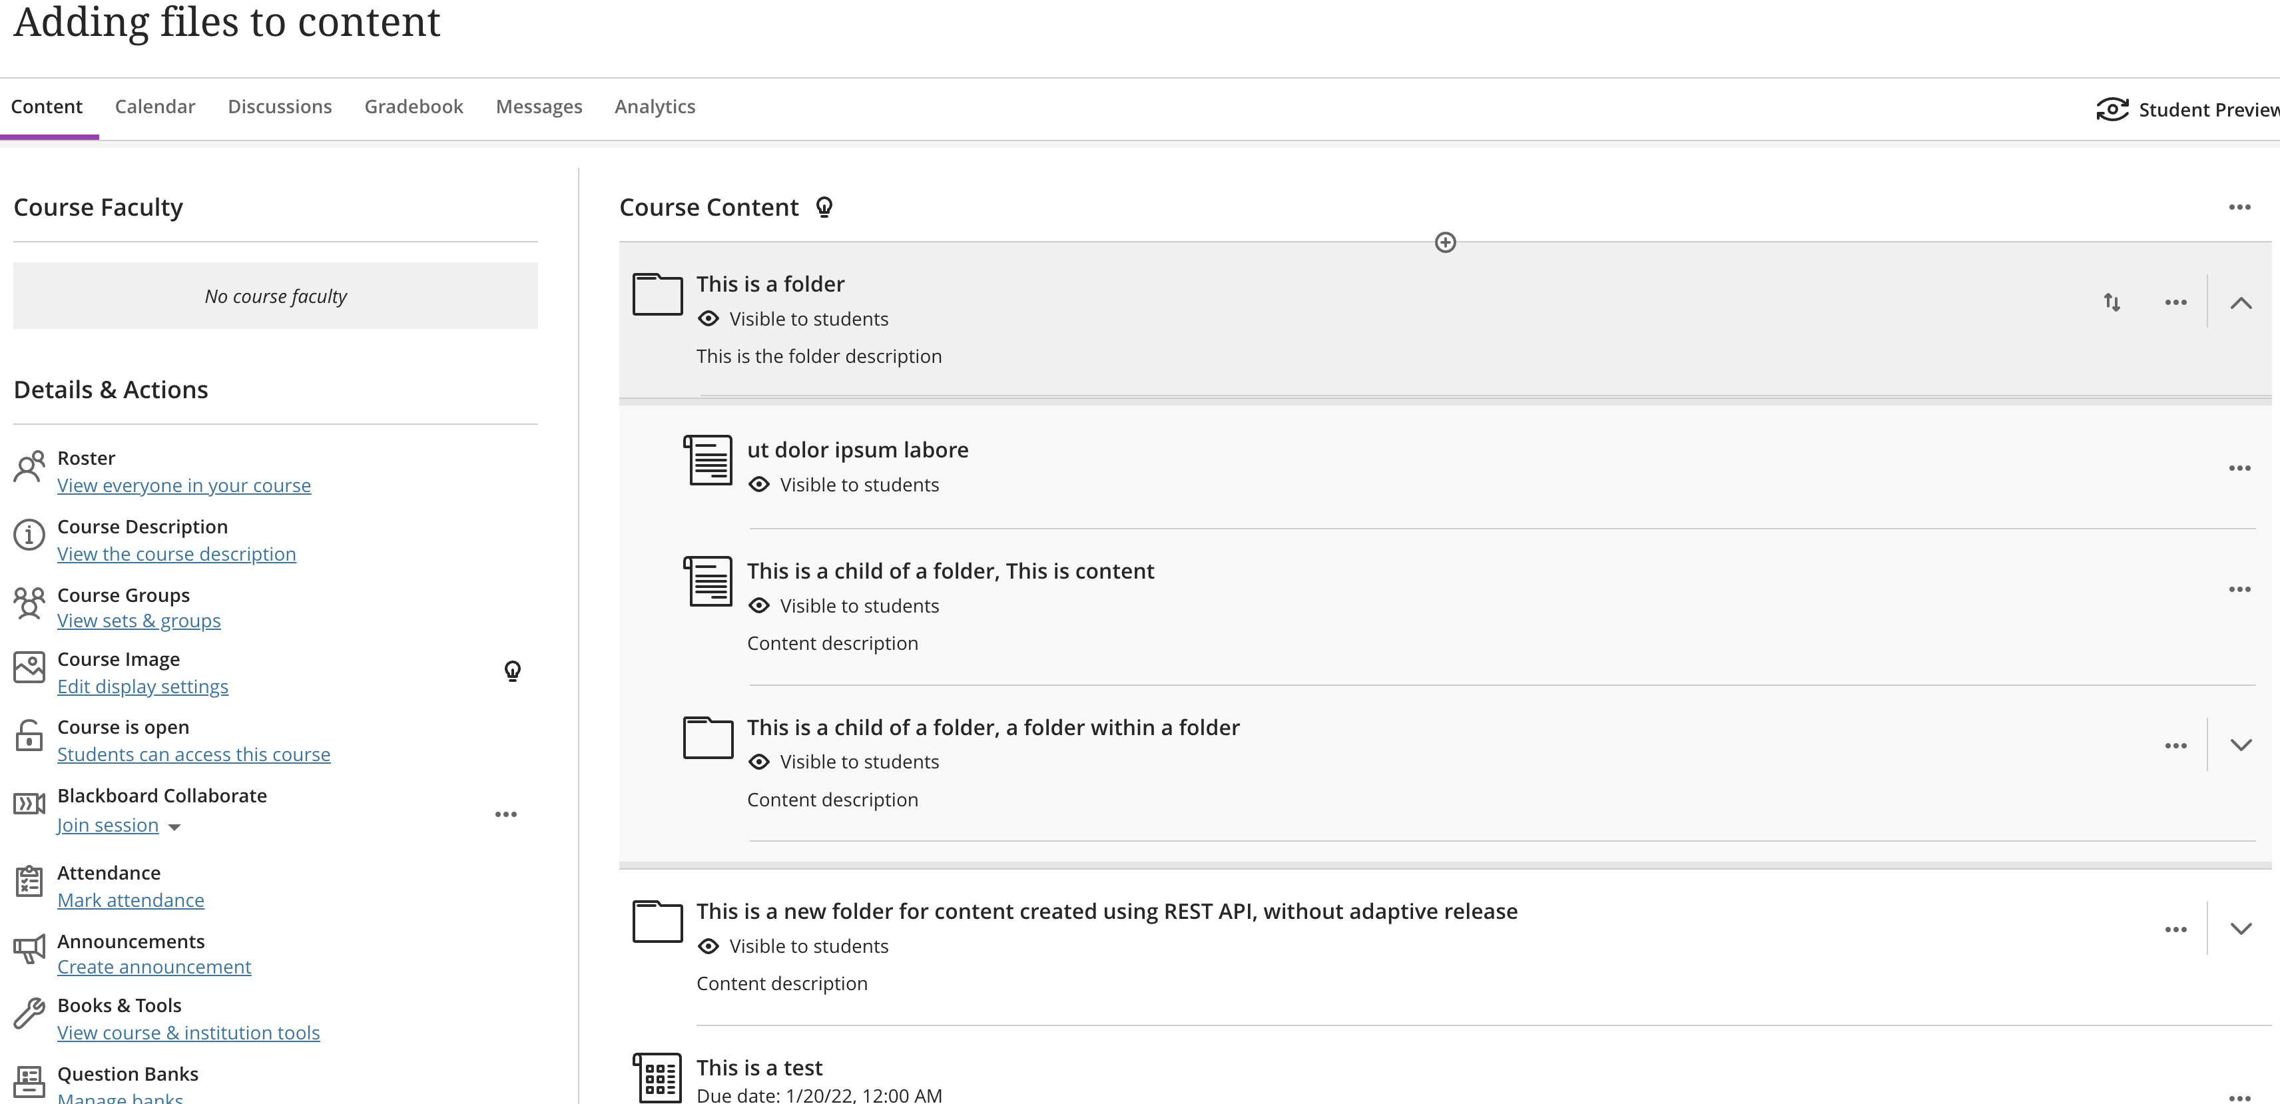Screen dimensions: 2280x1104
Task: Click document icon of ut dolor ipsum labore
Action: pos(708,459)
